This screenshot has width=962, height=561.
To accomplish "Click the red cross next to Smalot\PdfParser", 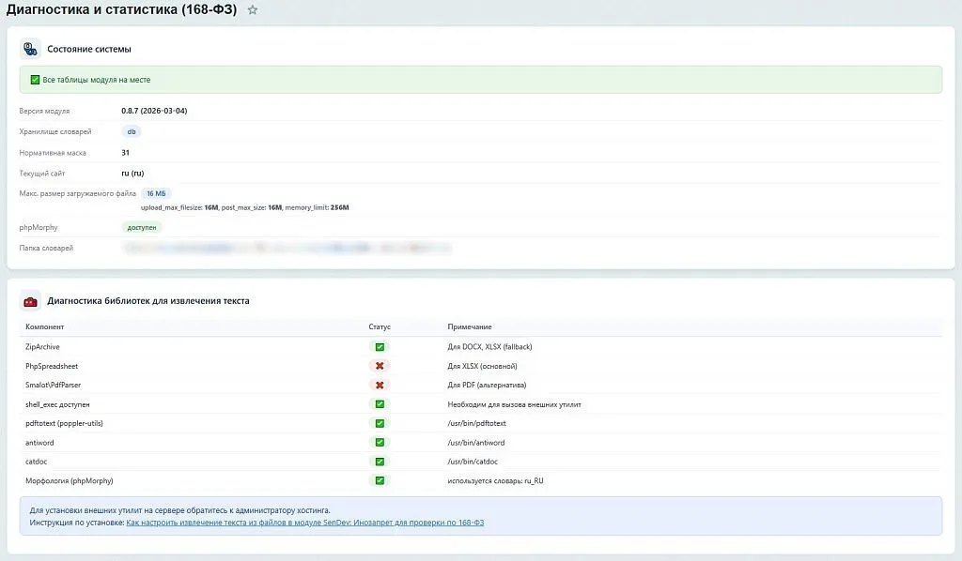I will (x=379, y=385).
